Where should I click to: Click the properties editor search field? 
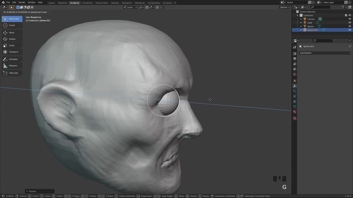322,41
